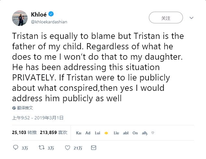This screenshot has width=206, height=159.
Task: Click the "Kaı" liker avatar
Action: [x=79, y=133]
